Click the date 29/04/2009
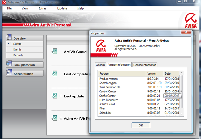The image size is (201, 139). coord(172,83)
